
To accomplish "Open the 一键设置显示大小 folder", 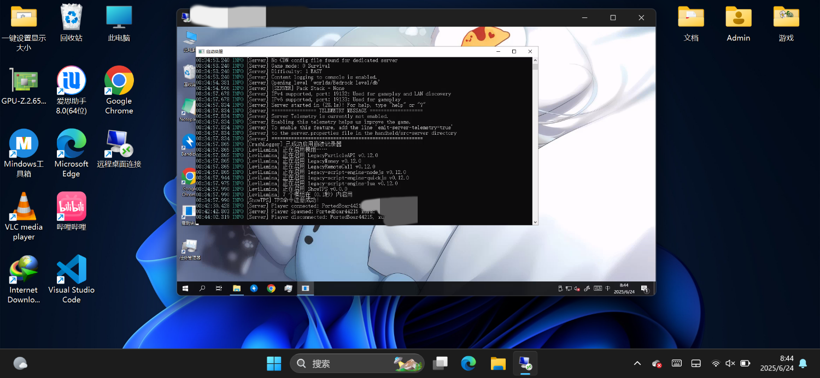I will (x=24, y=28).
